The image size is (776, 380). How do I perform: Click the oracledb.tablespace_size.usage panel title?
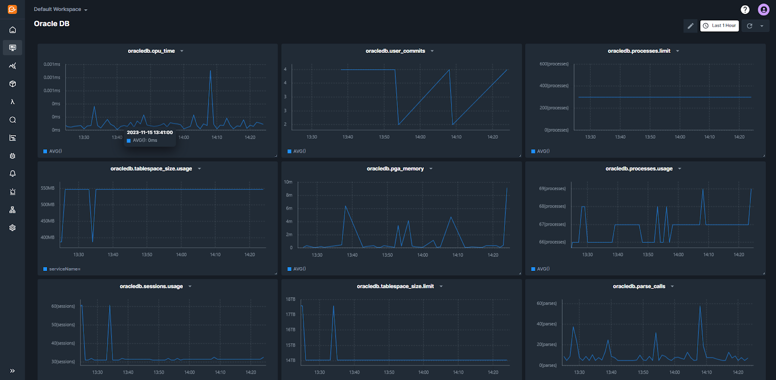[x=151, y=169]
